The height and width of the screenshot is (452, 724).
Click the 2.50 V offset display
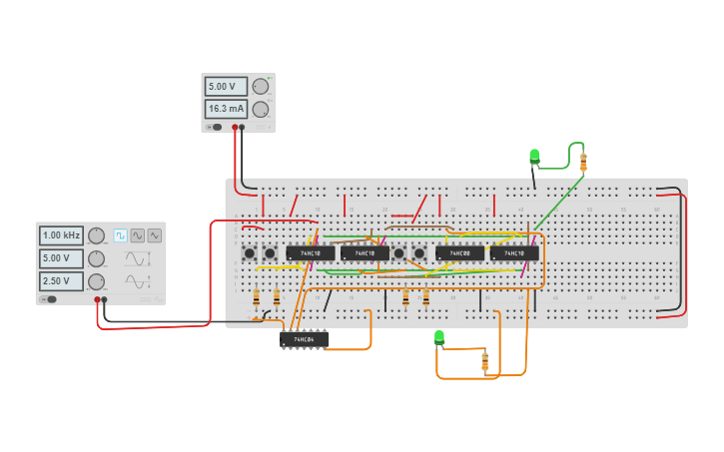61,281
